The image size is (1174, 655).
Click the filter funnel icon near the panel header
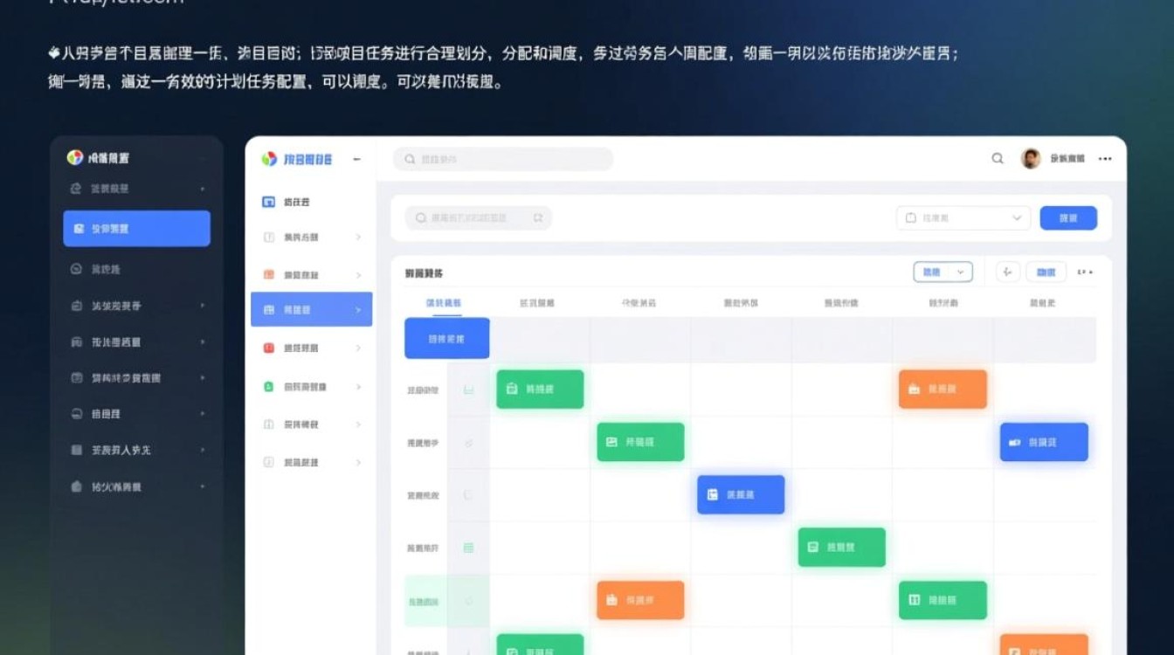(1005, 272)
